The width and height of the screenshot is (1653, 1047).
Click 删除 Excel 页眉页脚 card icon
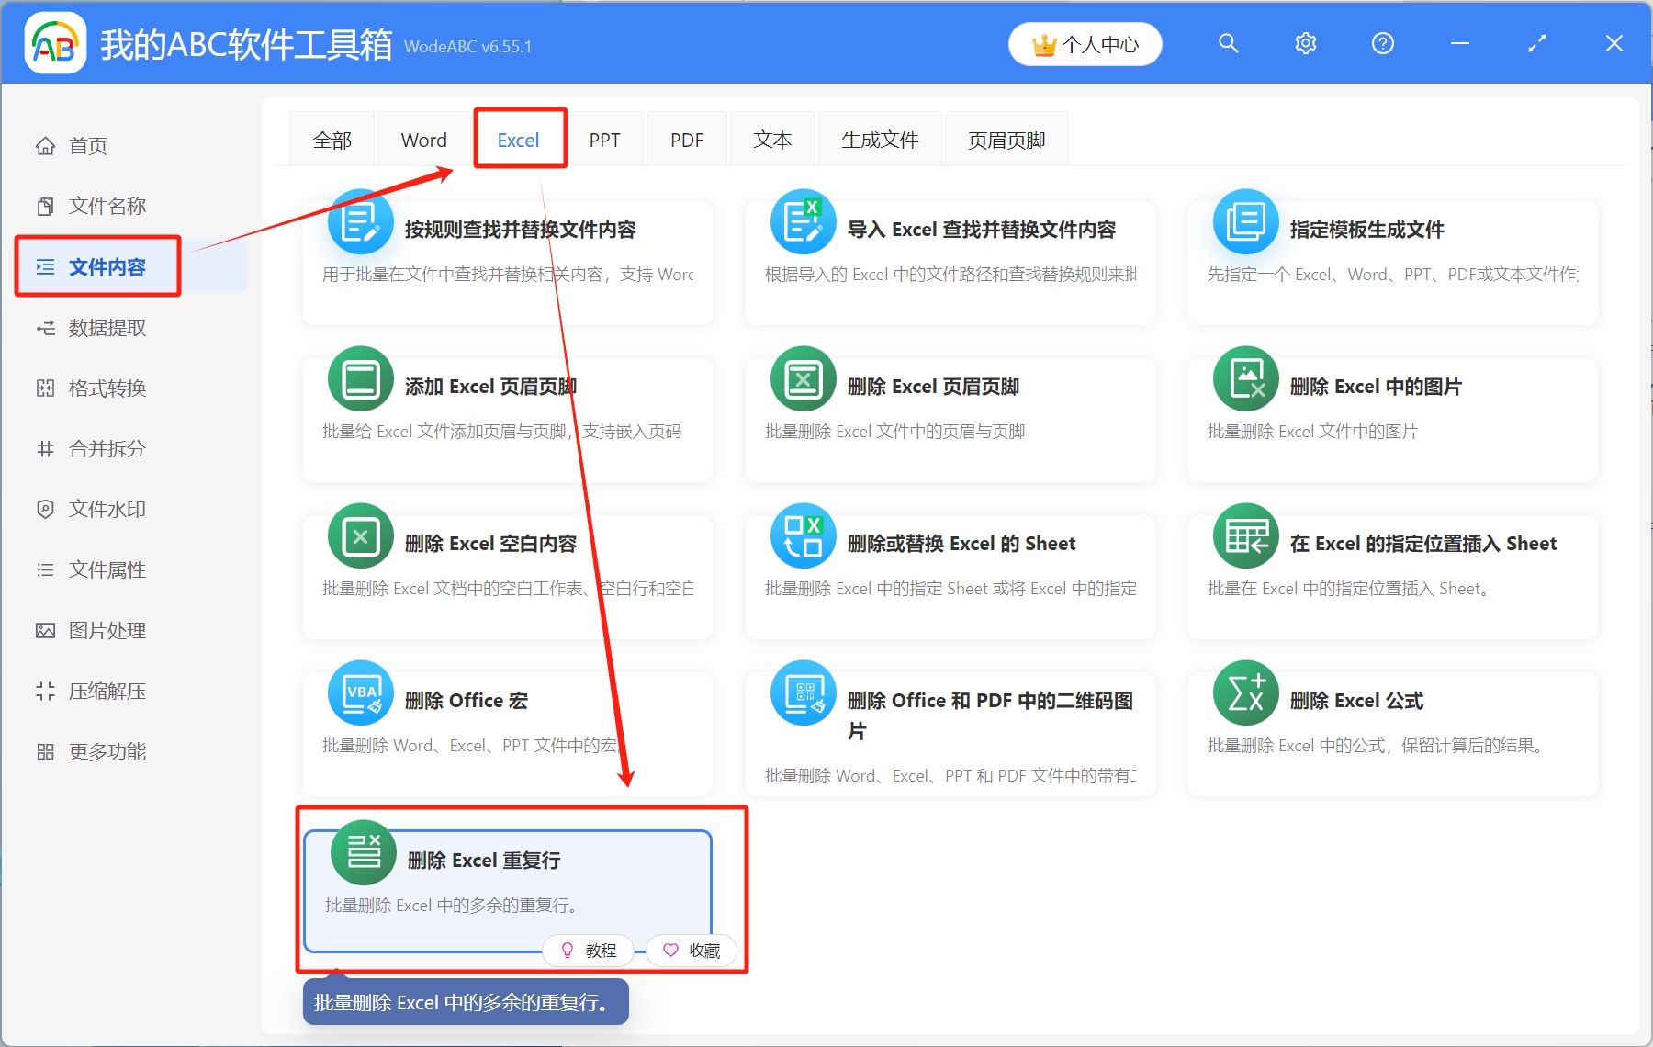click(x=804, y=379)
